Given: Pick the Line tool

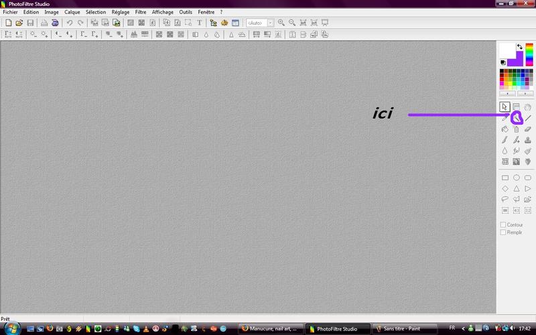Looking at the screenshot, I should pyautogui.click(x=528, y=118).
